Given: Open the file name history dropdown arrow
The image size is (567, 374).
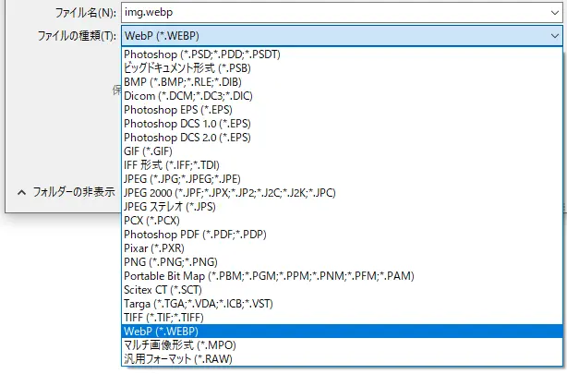Looking at the screenshot, I should pos(555,13).
